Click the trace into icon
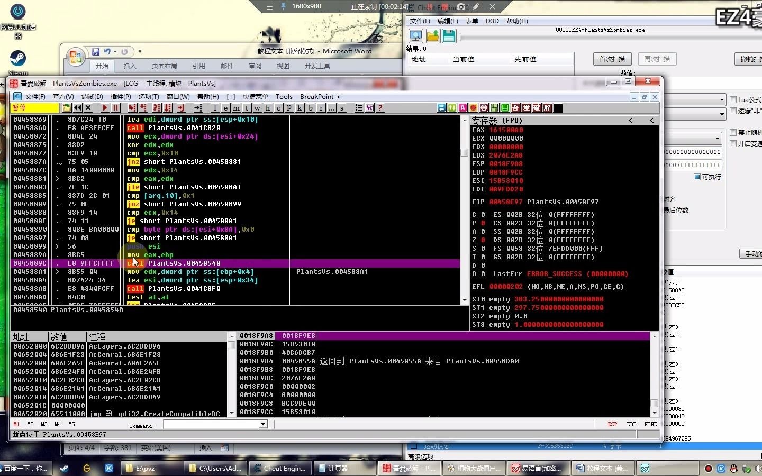 [157, 108]
